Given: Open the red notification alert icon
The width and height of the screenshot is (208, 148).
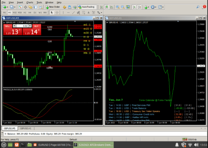Looking at the screenshot, I should (204, 7).
